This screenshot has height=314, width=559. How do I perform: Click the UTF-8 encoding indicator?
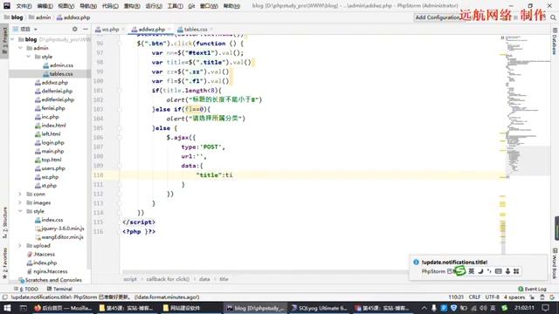492,297
